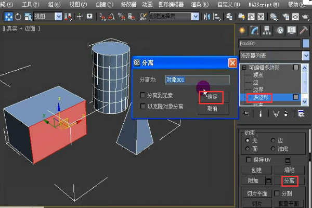Click the Select and Manipulate icon
The height and width of the screenshot is (208, 312).
tap(80, 17)
